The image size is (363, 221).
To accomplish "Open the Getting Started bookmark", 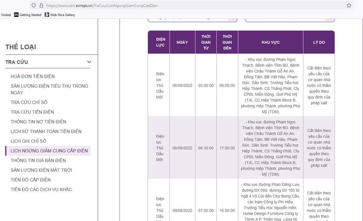I will [28, 15].
